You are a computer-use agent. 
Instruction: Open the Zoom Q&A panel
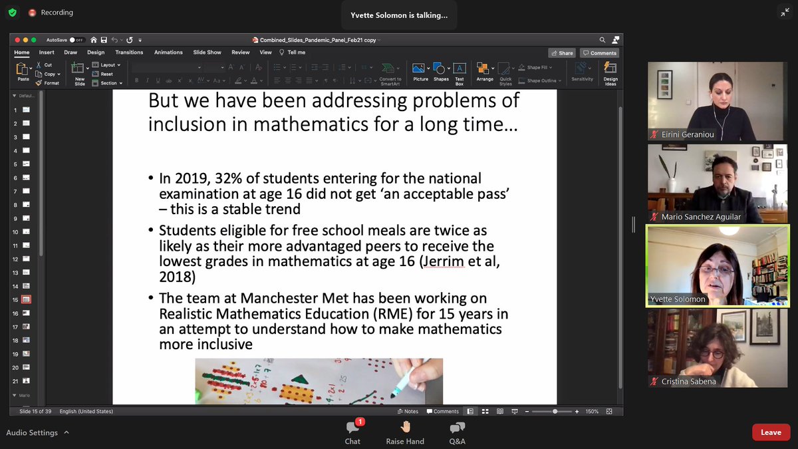(x=457, y=432)
